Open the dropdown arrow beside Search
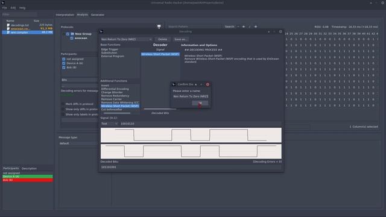386x217 pixels. (238, 27)
